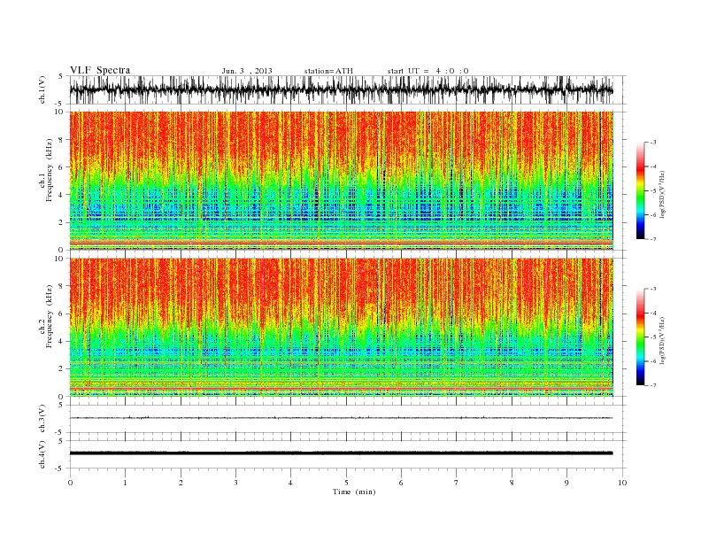Click the "4" tick on the time axis
Image resolution: width=701 pixels, height=542 pixels.
point(290,483)
